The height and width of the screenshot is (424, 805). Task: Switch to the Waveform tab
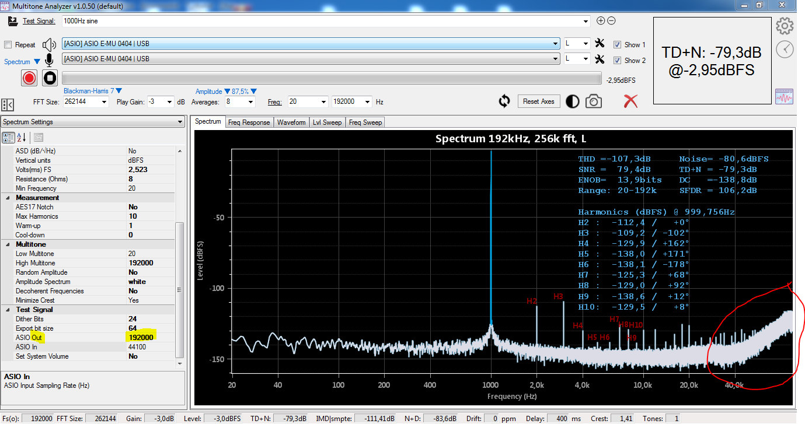(x=291, y=122)
